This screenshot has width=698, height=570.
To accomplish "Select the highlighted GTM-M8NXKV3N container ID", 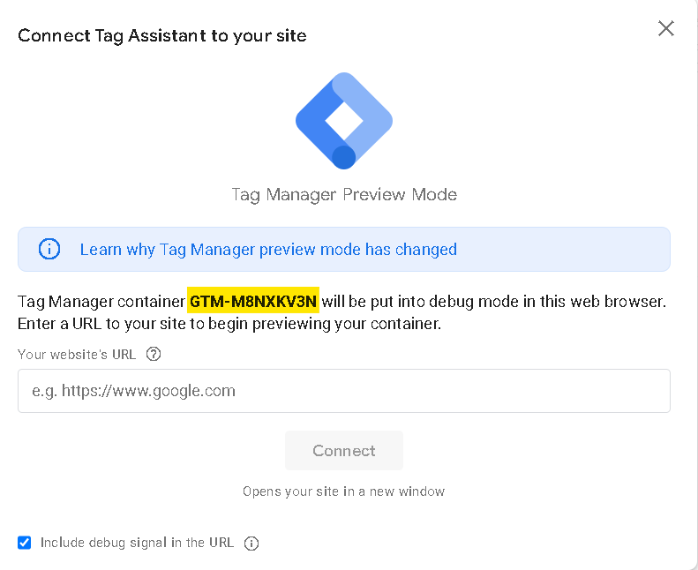I will point(253,301).
